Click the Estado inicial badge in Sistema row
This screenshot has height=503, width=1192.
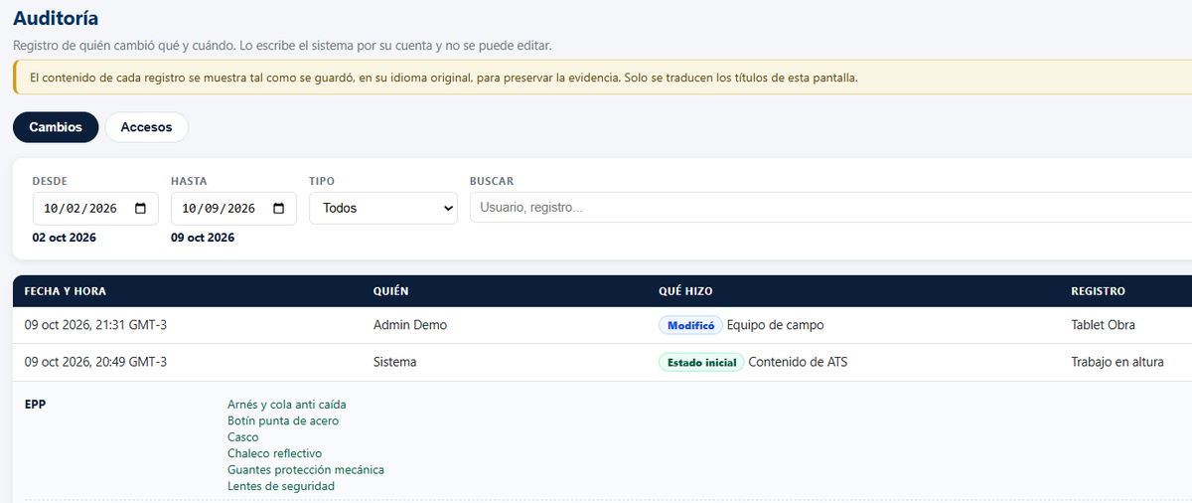[701, 362]
